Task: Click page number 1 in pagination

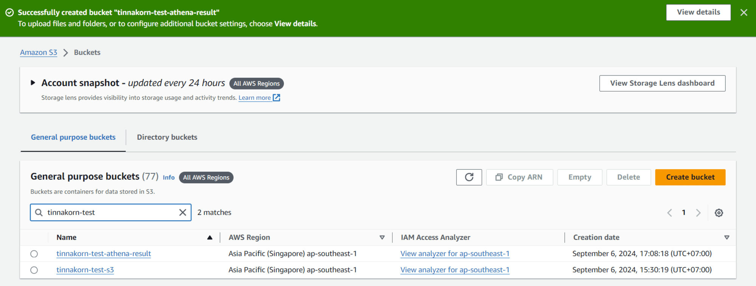Action: click(x=684, y=213)
